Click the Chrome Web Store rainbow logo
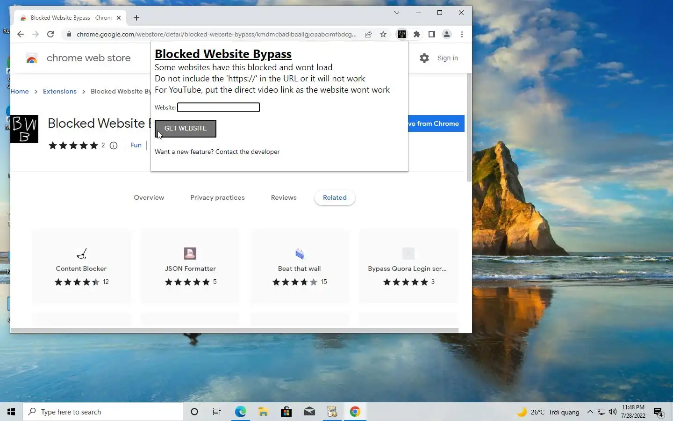 click(x=32, y=58)
